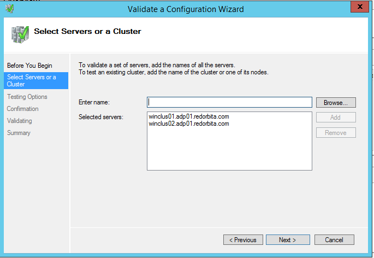
Task: Open the Summary step
Action: (19, 133)
